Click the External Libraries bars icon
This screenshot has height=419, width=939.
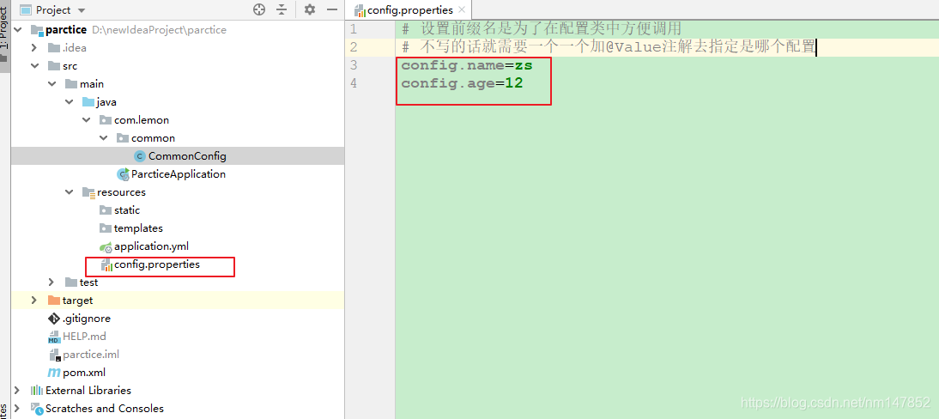coord(37,390)
